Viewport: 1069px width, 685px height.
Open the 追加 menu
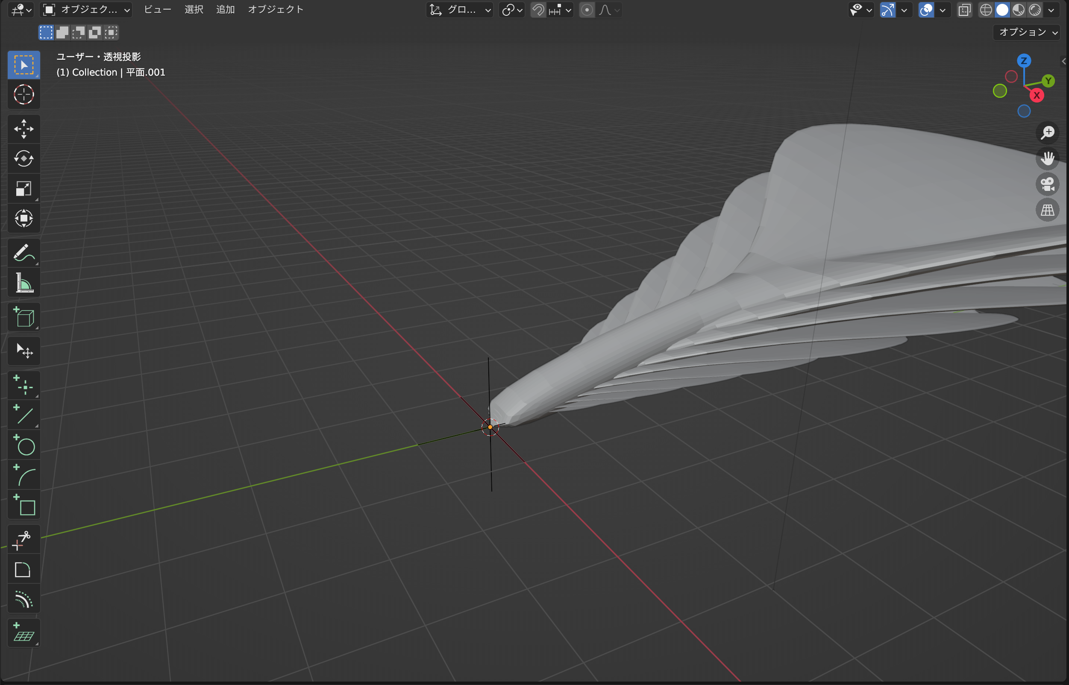(226, 9)
